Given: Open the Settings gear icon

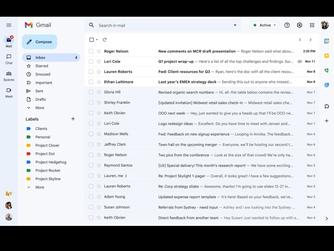Looking at the screenshot, I should point(299,25).
